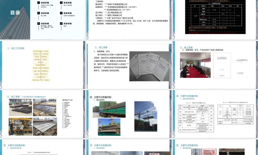This screenshot has height=155, width=258.
Task: Click the 施工单位 建筑工程有限公司 line
Action: [x=109, y=15]
